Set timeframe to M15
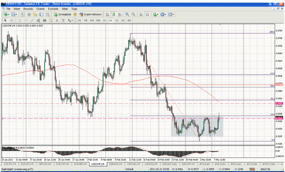The height and width of the screenshot is (172, 285). click(92, 20)
